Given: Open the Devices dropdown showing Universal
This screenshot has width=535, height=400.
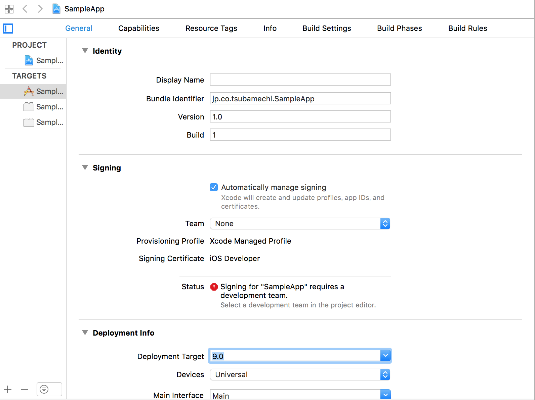Looking at the screenshot, I should coord(300,374).
